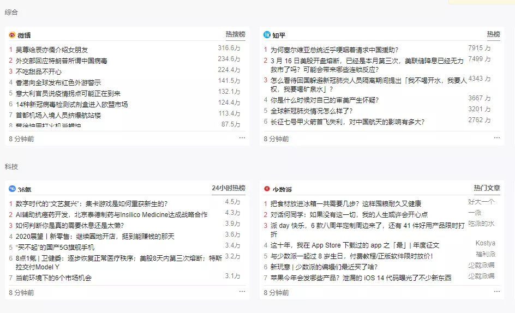515x313 pixels.
Task: Open 36氪 article 当前环境下的6个市场机会
Action: tap(53, 278)
